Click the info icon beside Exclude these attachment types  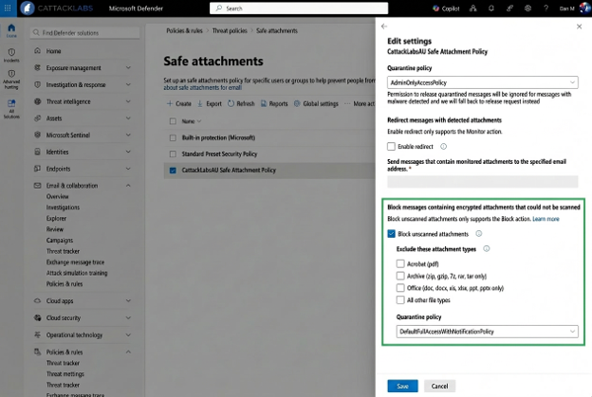[487, 249]
